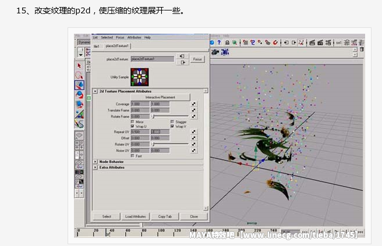382x246 pixels.
Task: Click the red magnet make-live icon
Action: 275,42
